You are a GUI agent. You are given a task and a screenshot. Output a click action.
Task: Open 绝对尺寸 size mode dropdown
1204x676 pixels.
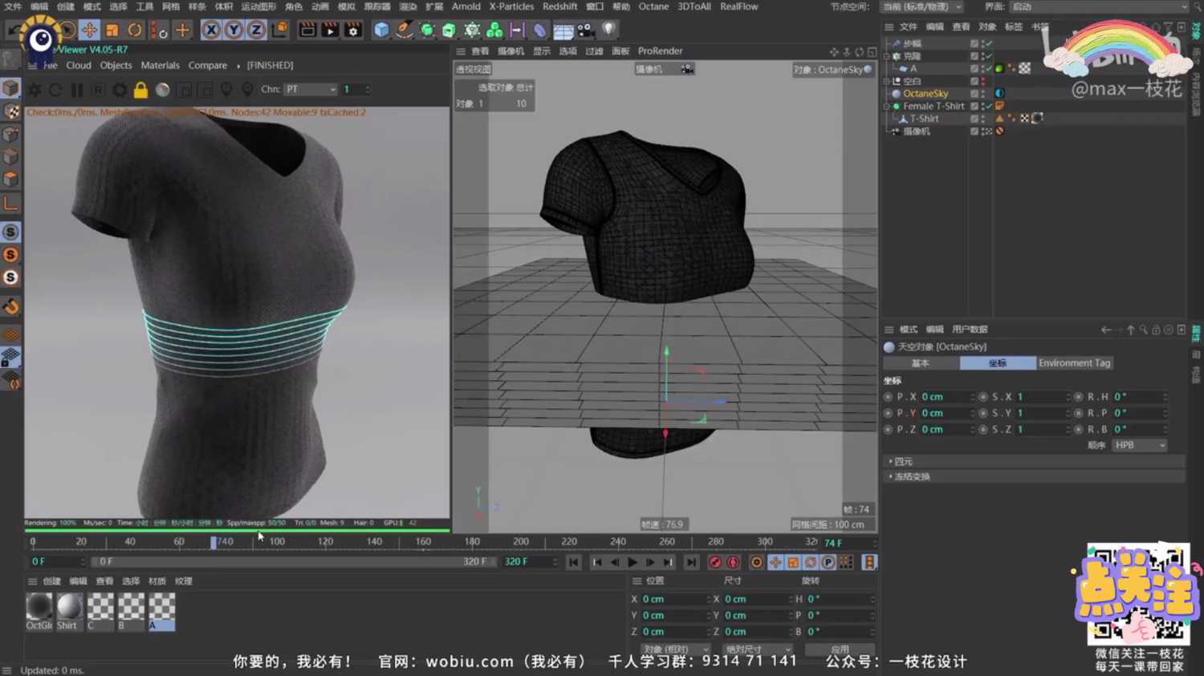[x=758, y=650]
